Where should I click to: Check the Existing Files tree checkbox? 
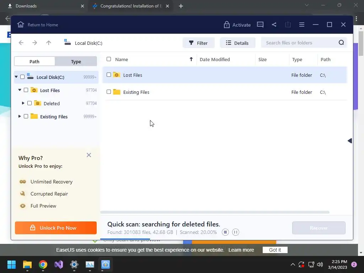(26, 116)
